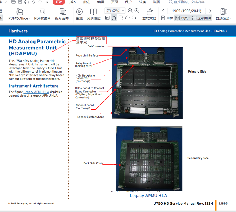Expand the 自动滚动 dropdown
Viewport: 236px width, 212px height.
(231, 18)
